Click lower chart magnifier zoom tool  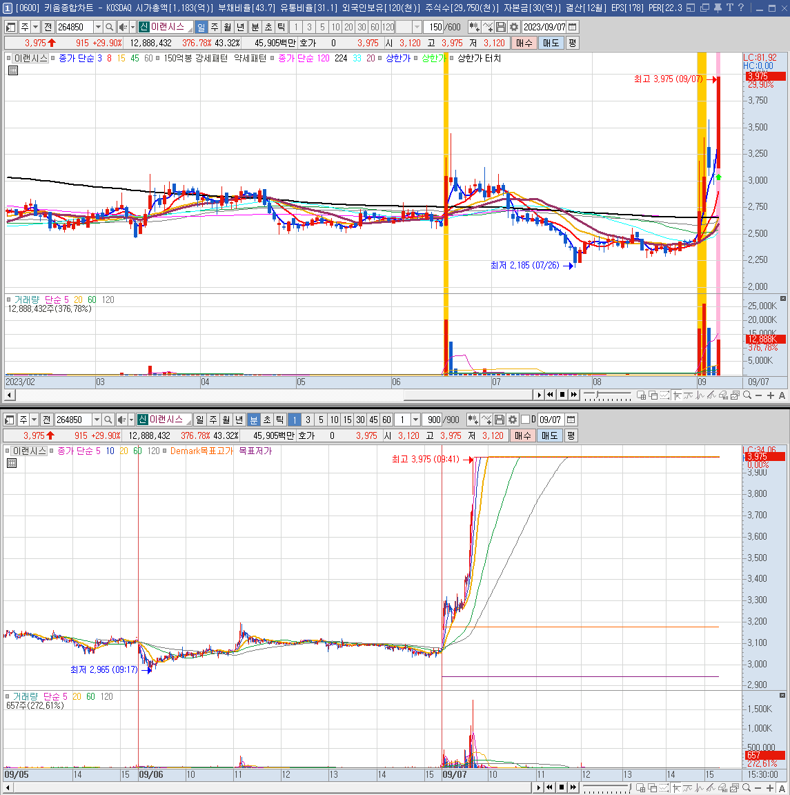coord(747,787)
